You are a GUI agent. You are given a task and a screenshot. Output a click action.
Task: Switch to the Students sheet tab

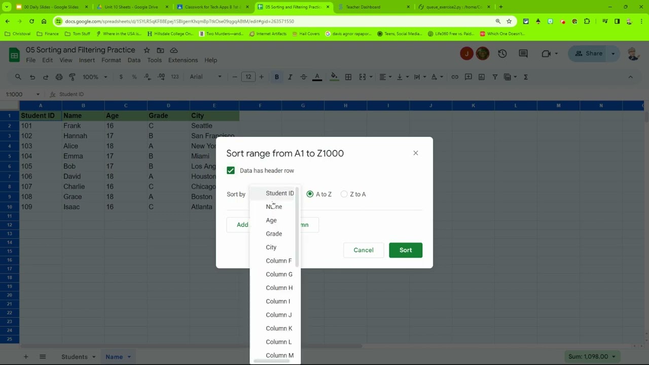[x=75, y=357]
